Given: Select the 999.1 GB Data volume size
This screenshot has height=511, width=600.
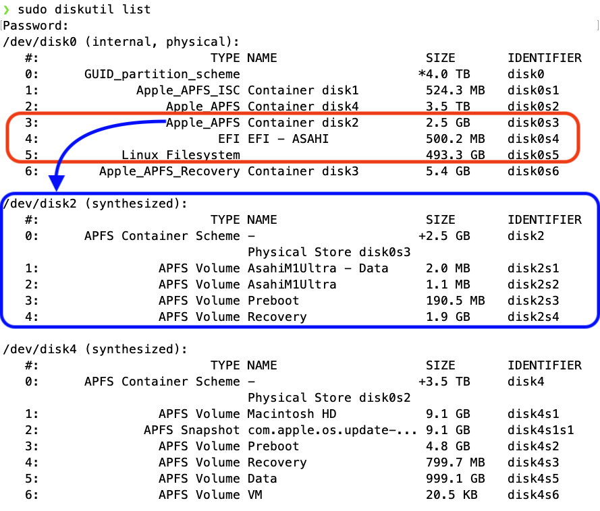Looking at the screenshot, I should 447,479.
